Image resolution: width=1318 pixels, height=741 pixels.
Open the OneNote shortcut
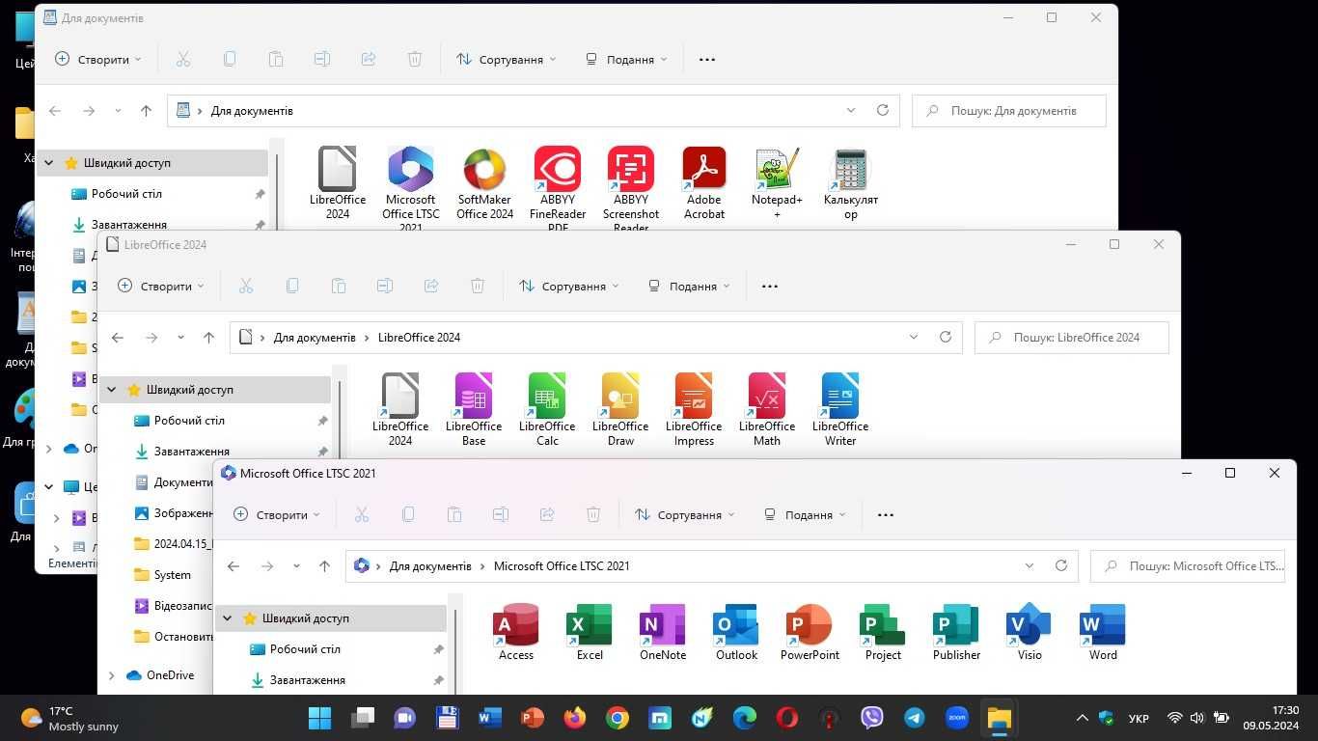point(663,632)
